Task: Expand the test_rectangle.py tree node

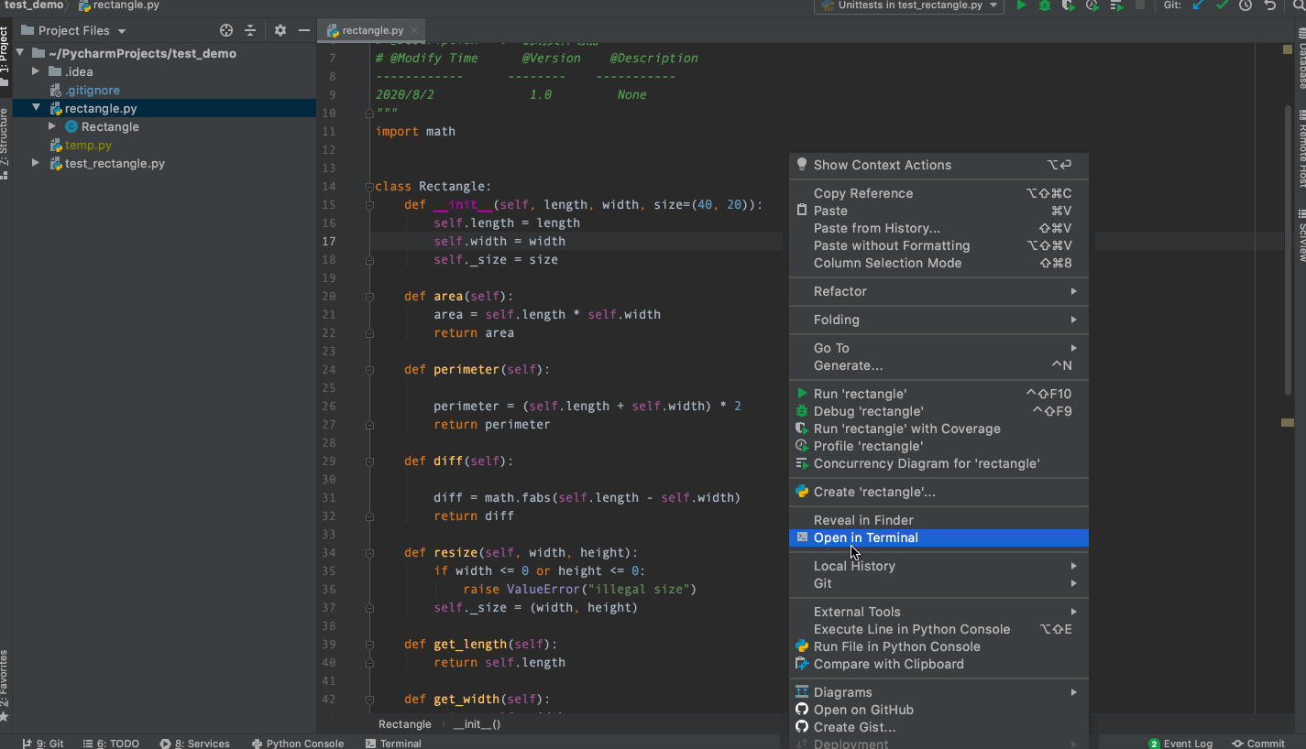Action: pyautogui.click(x=36, y=163)
